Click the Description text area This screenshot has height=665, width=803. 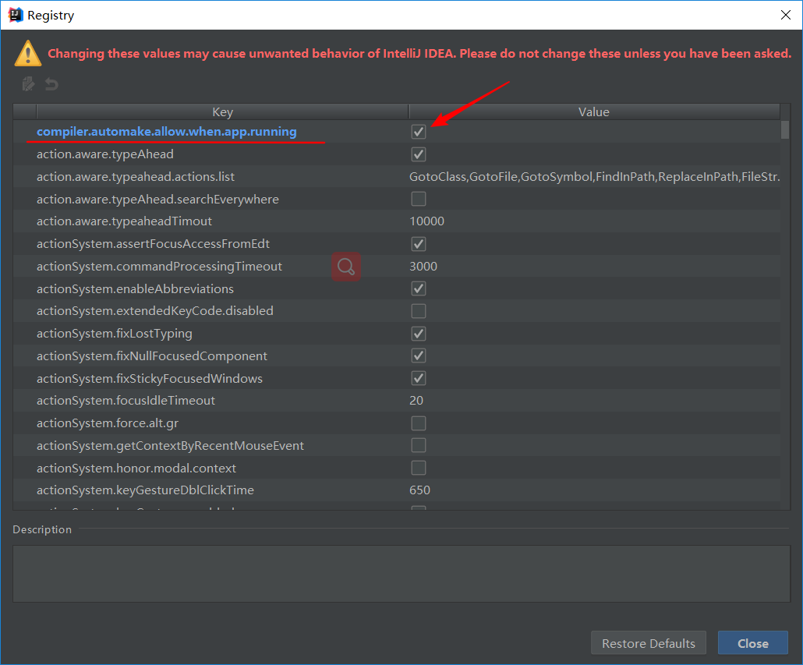[401, 573]
